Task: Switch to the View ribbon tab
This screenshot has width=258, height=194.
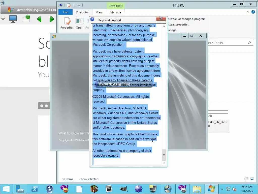Action: click(x=99, y=12)
